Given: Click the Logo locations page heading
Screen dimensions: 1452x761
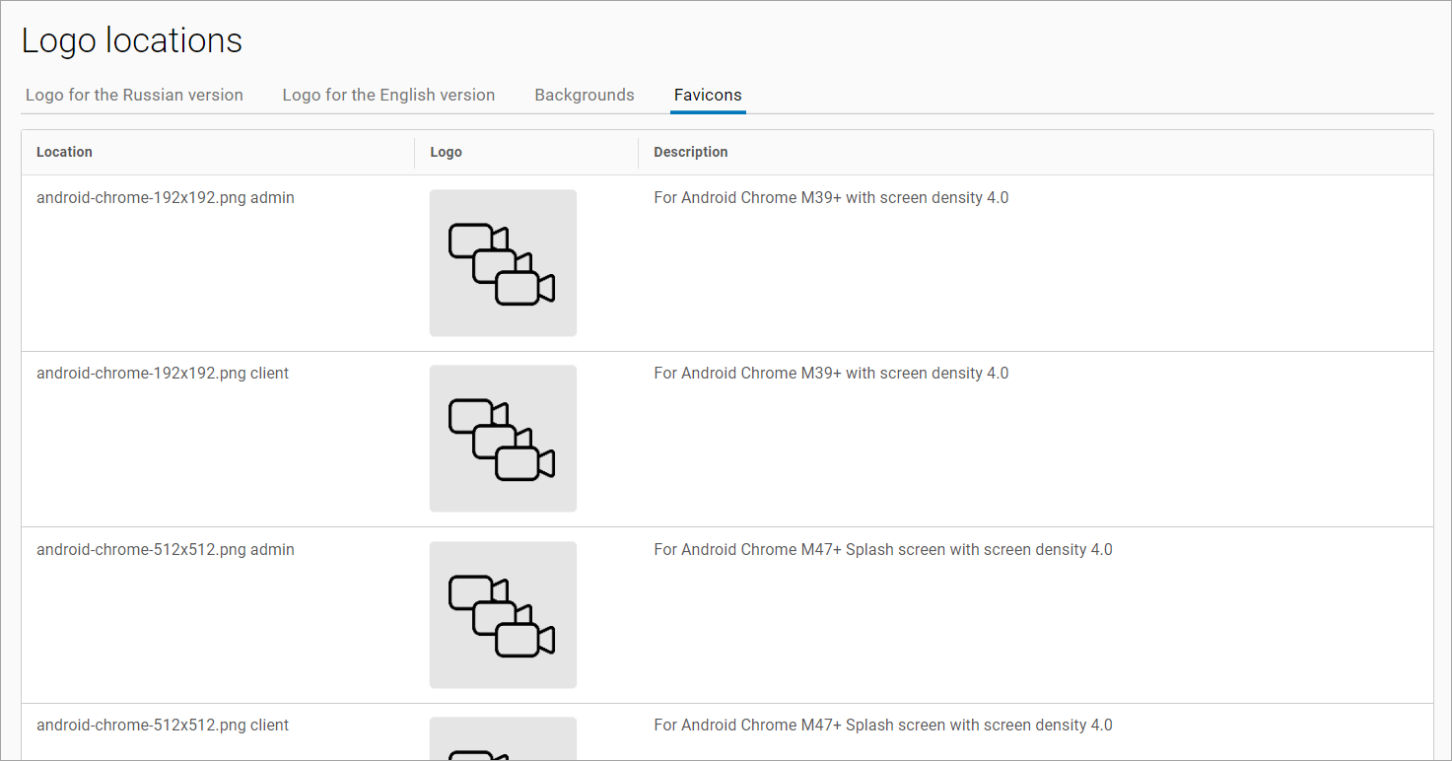Looking at the screenshot, I should point(132,41).
